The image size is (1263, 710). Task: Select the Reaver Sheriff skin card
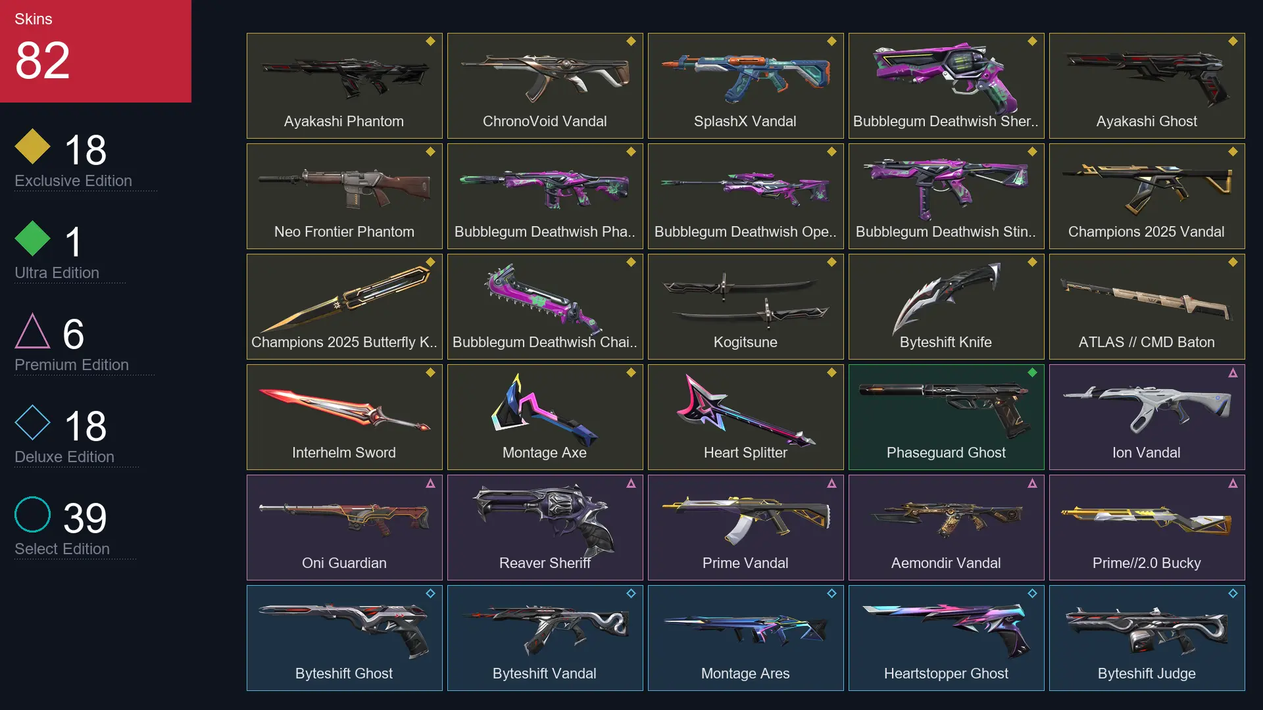coord(545,527)
